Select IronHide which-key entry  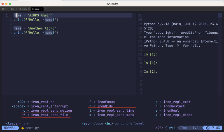pos(101,106)
